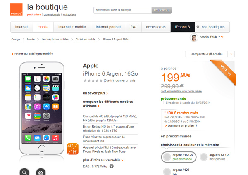
Task: Click the iPhone 6 product image
Action: point(42,108)
